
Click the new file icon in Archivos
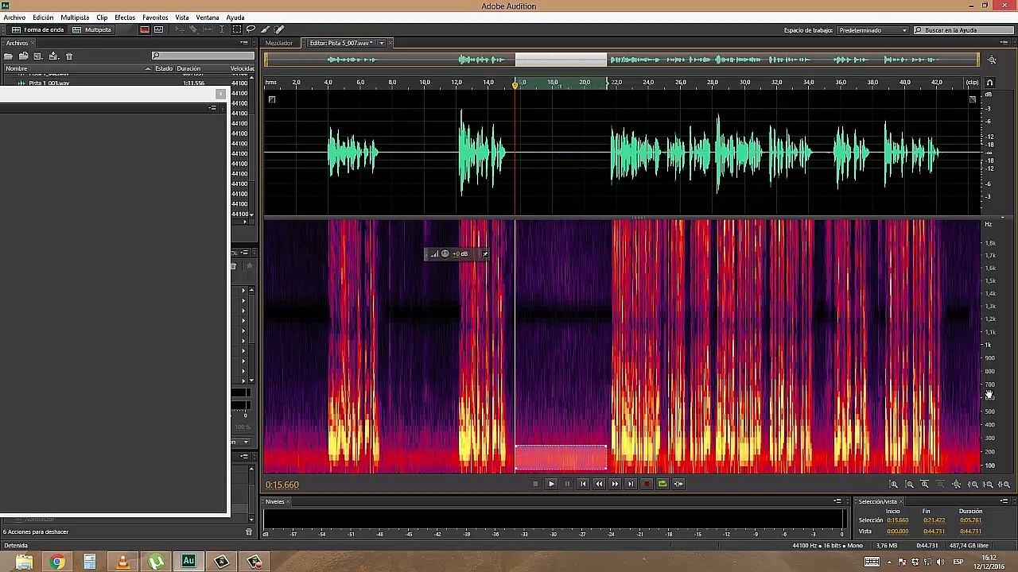click(37, 56)
